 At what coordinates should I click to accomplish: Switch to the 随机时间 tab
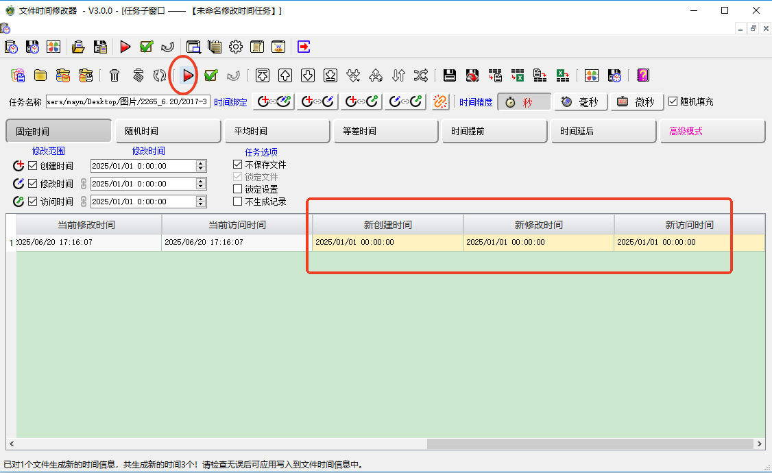click(167, 130)
